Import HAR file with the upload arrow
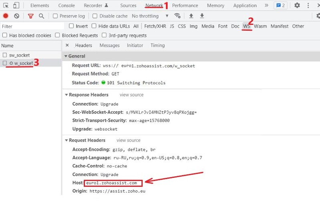320x207 pixels. pyautogui.click(x=191, y=16)
